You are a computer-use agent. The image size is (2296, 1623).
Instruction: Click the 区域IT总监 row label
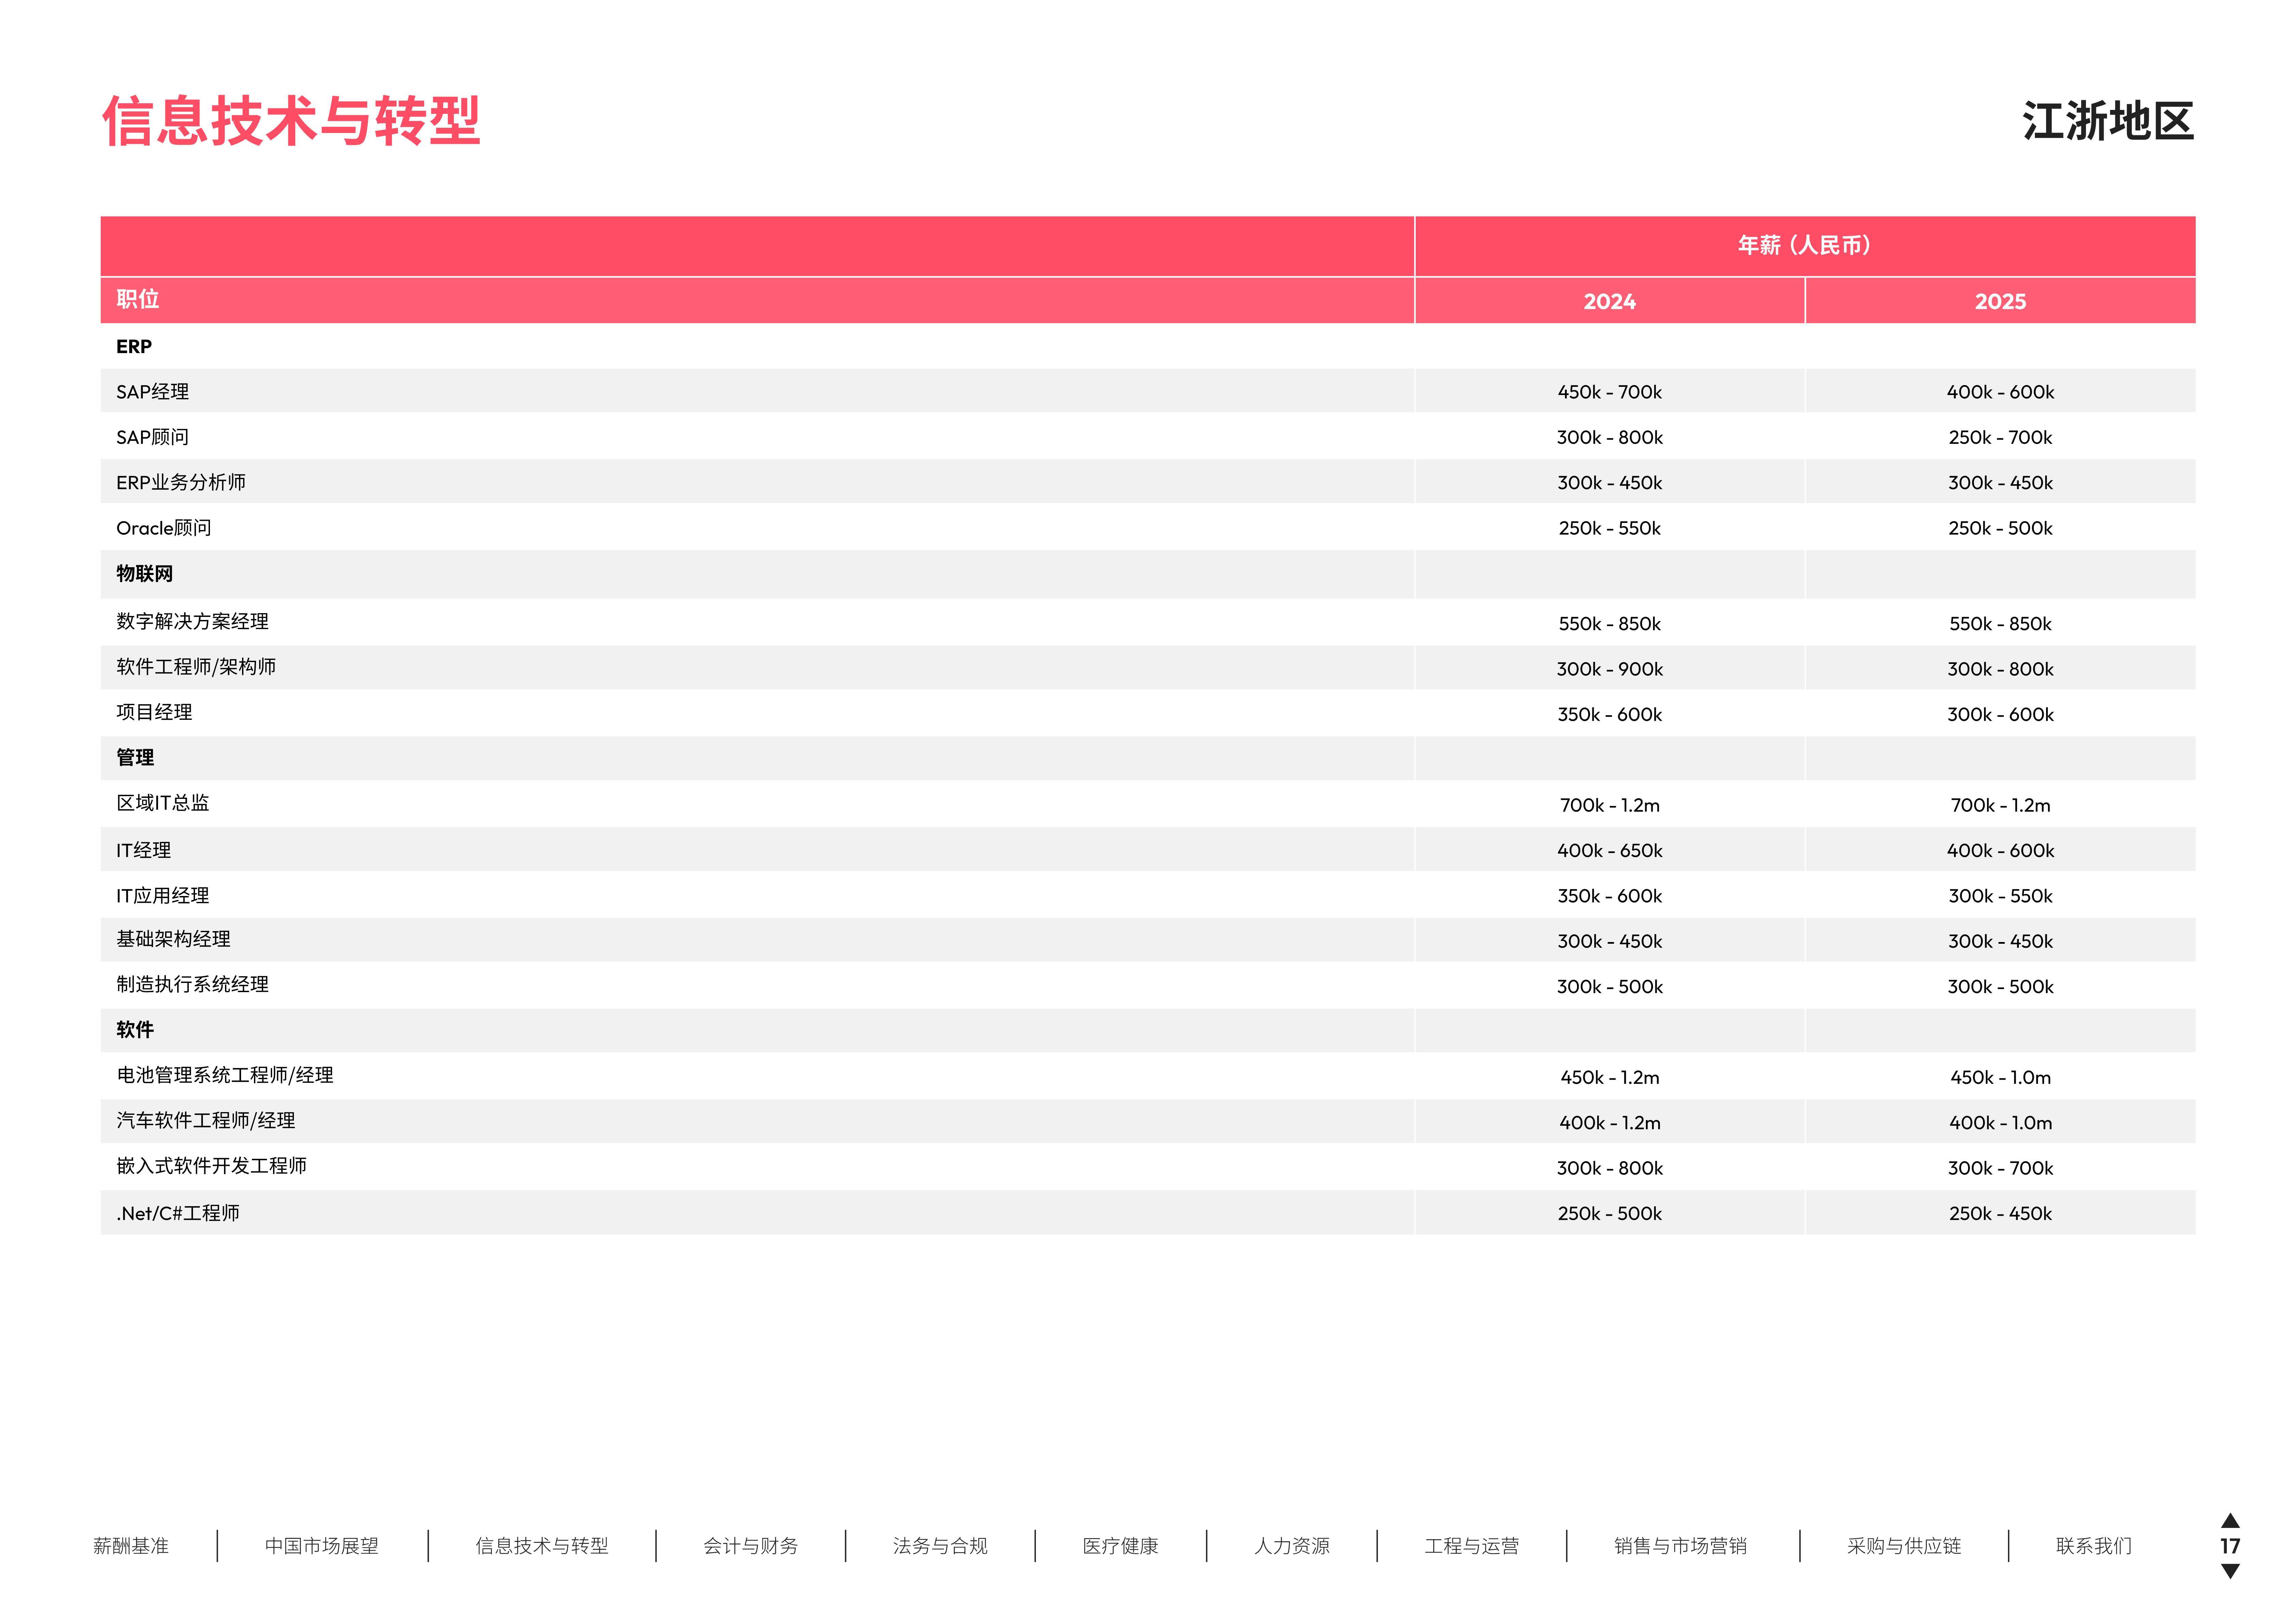(163, 803)
